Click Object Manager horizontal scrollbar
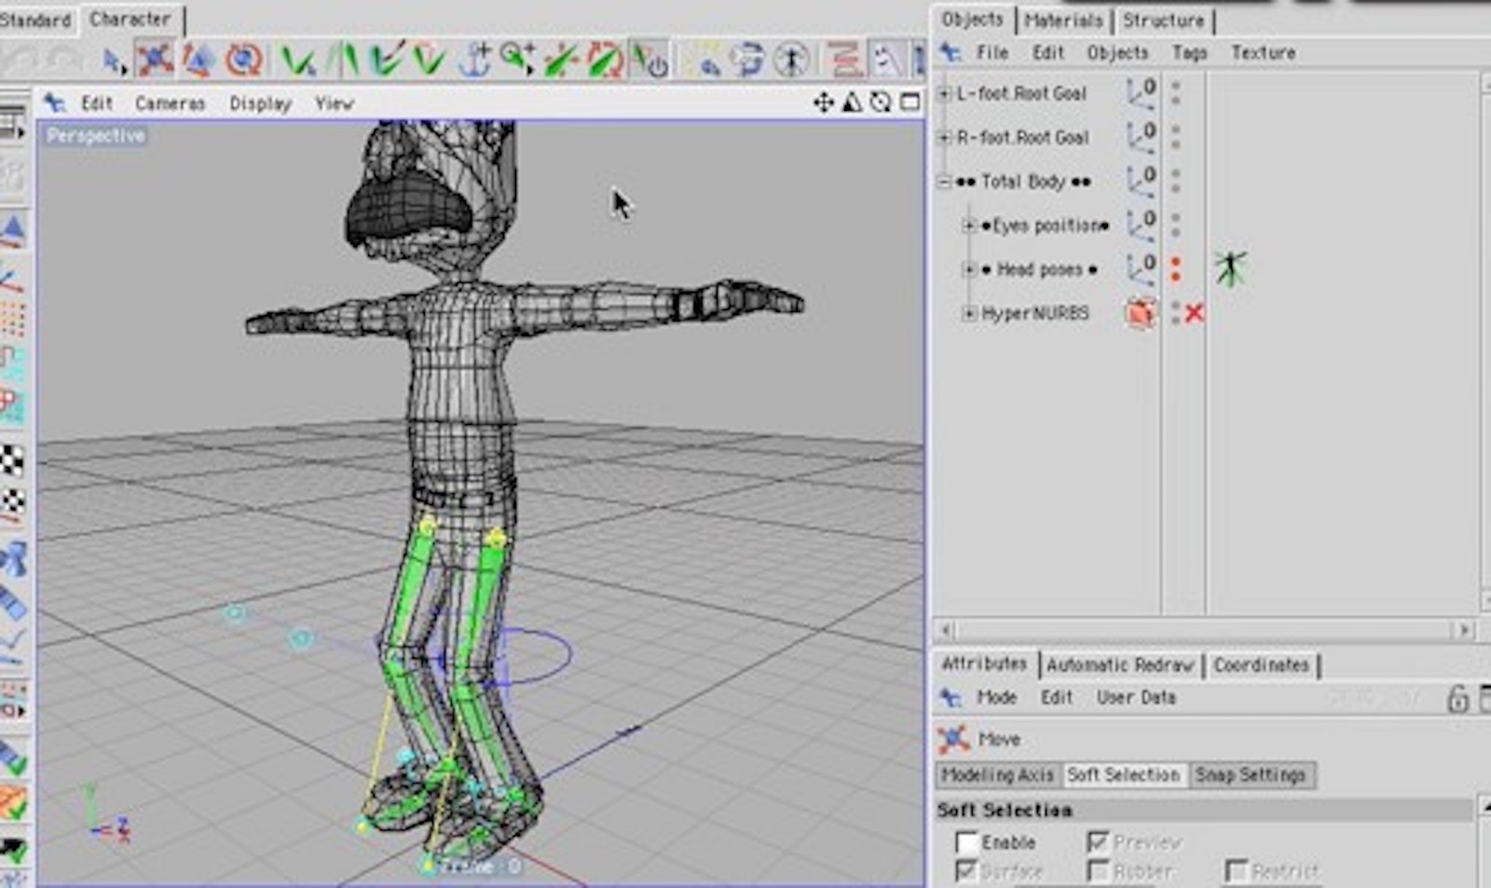The image size is (1491, 888). (1204, 630)
